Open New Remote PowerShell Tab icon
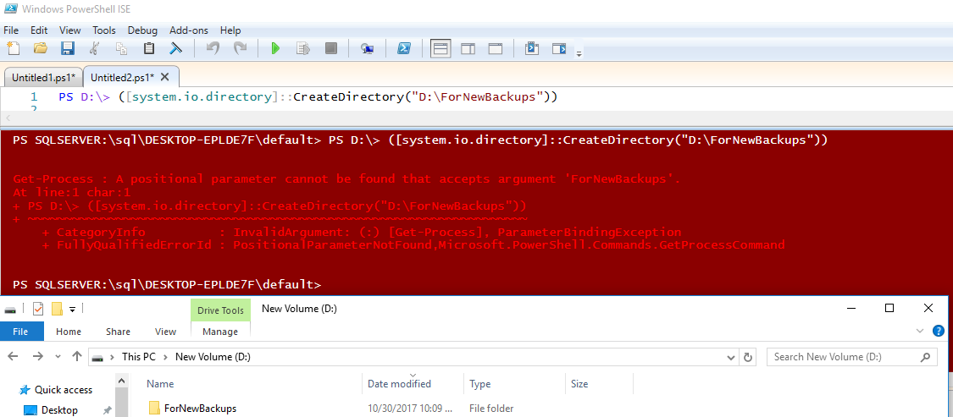This screenshot has height=417, width=953. point(367,48)
